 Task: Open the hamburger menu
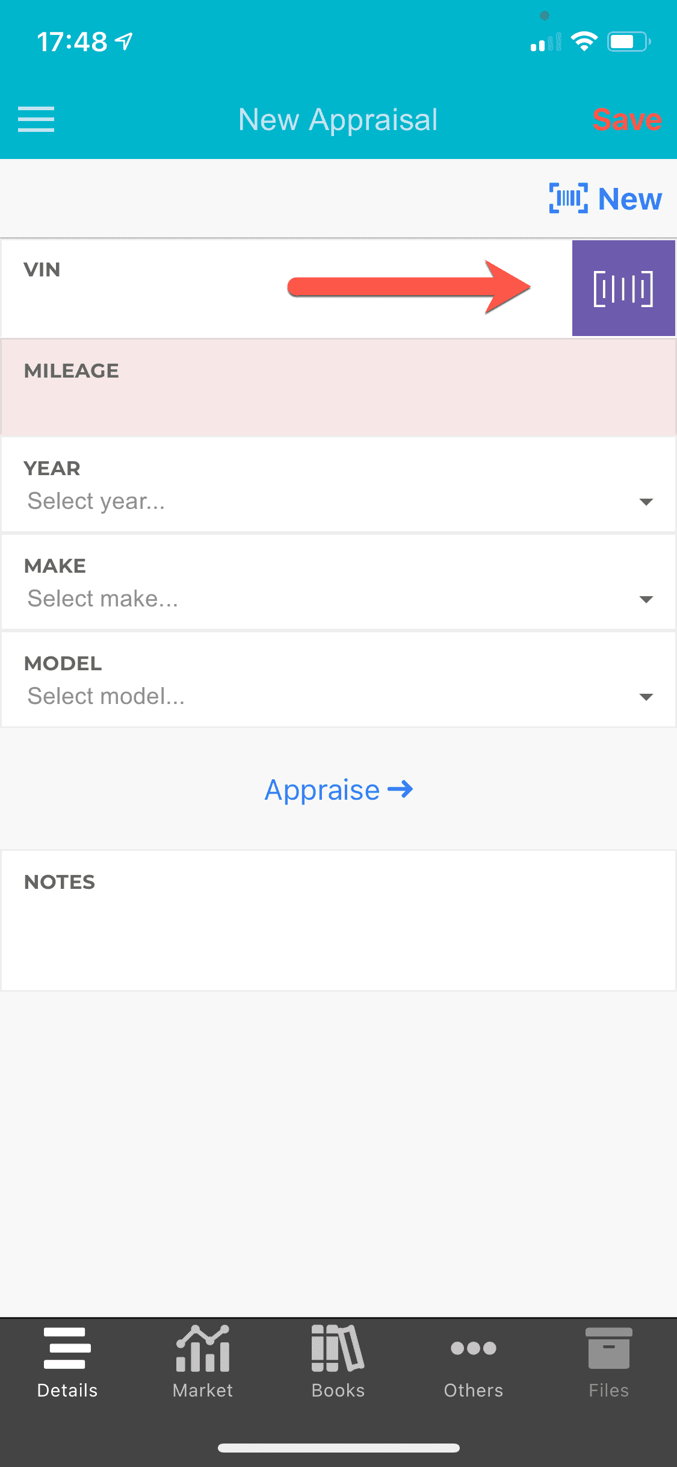(36, 119)
